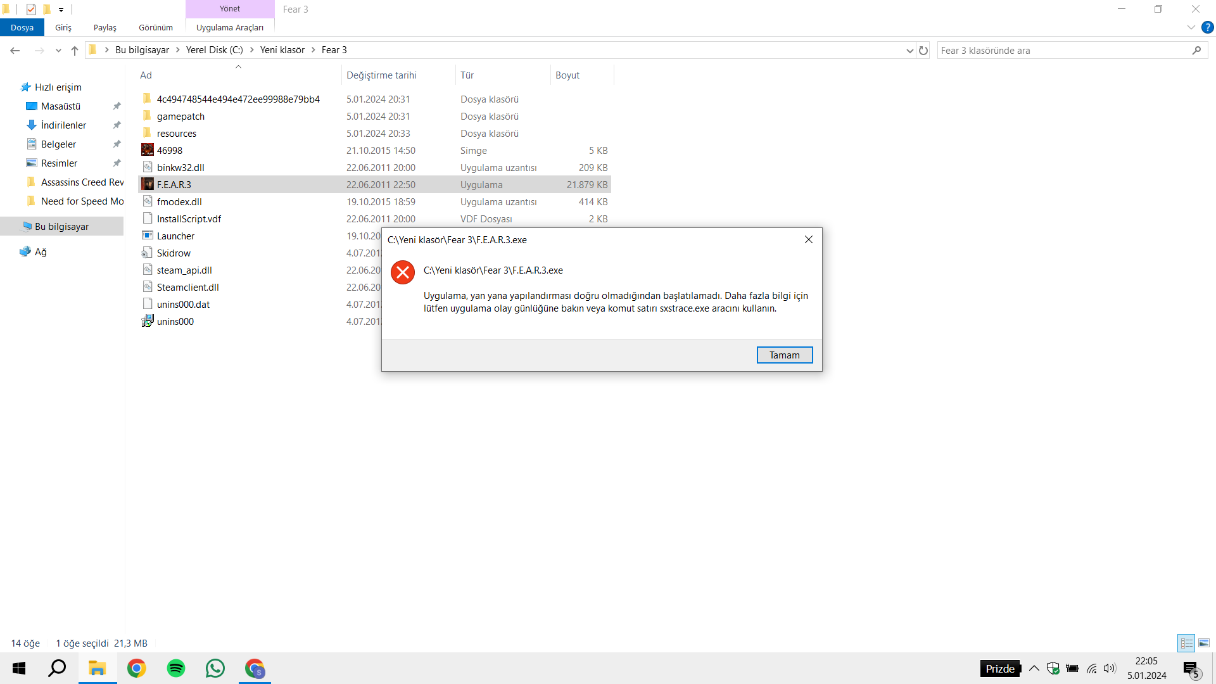
Task: Select the 46998 icon file
Action: coord(170,151)
